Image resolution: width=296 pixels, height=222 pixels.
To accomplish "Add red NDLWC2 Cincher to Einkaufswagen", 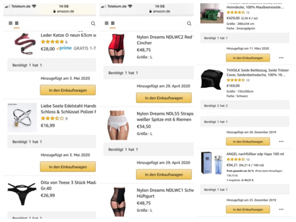I will click(164, 98).
